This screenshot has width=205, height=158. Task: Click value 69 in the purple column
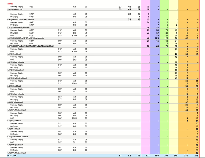[157, 30]
